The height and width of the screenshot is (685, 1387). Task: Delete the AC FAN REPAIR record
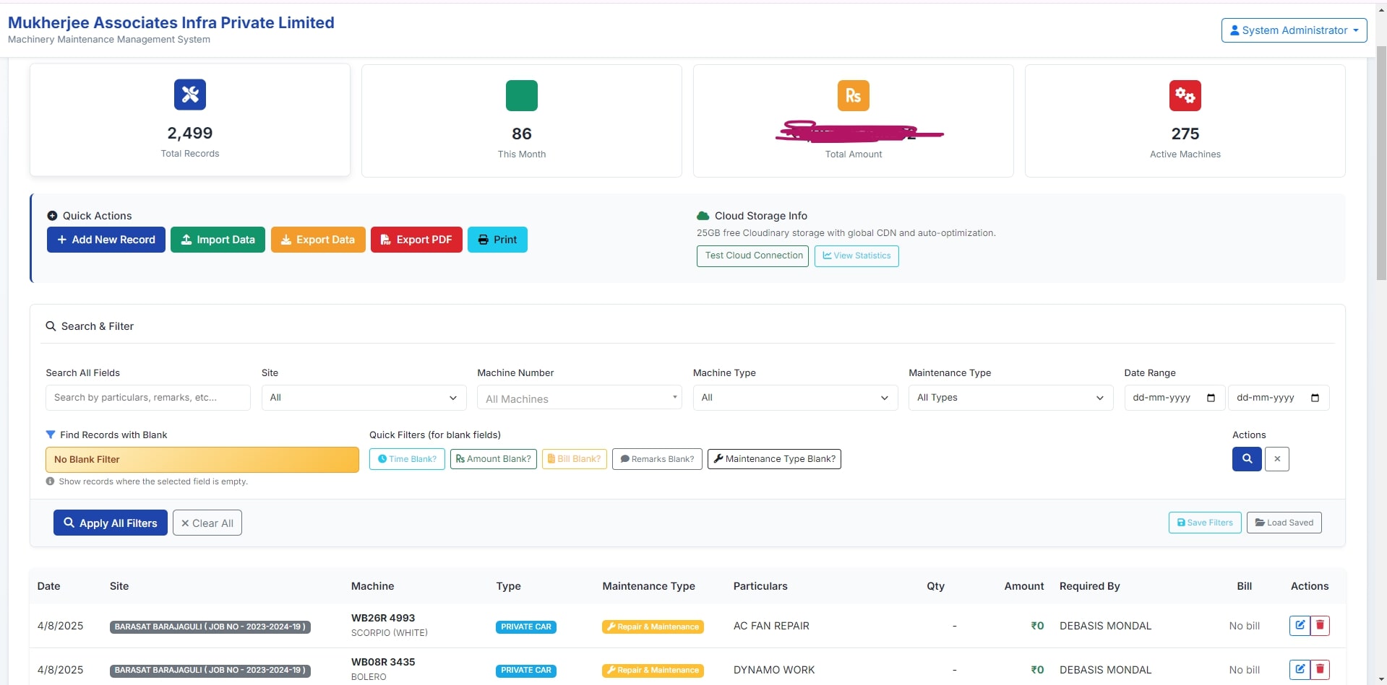pos(1320,625)
